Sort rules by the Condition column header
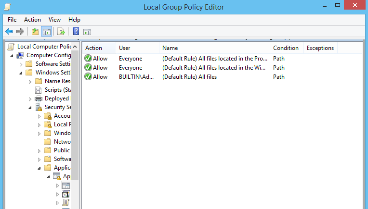Viewport: 368px width, 209px height. click(x=287, y=48)
